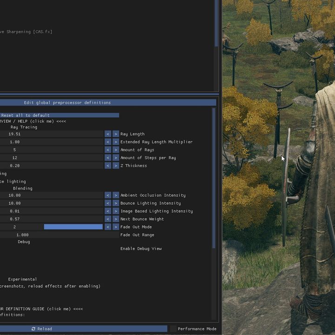This screenshot has width=335, height=335.
Task: Increase Extended Ray Length Multiplier value
Action: click(116, 142)
